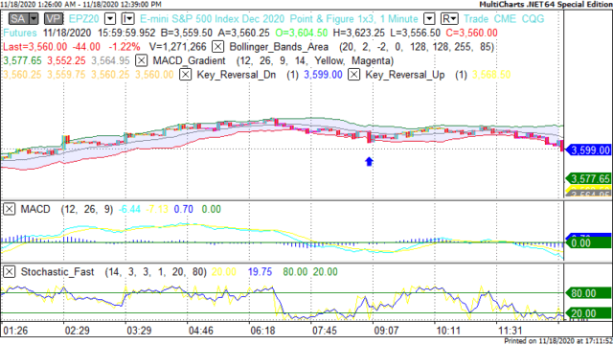Click the 11:31 time axis label
This screenshot has height=345, width=613.
click(511, 331)
